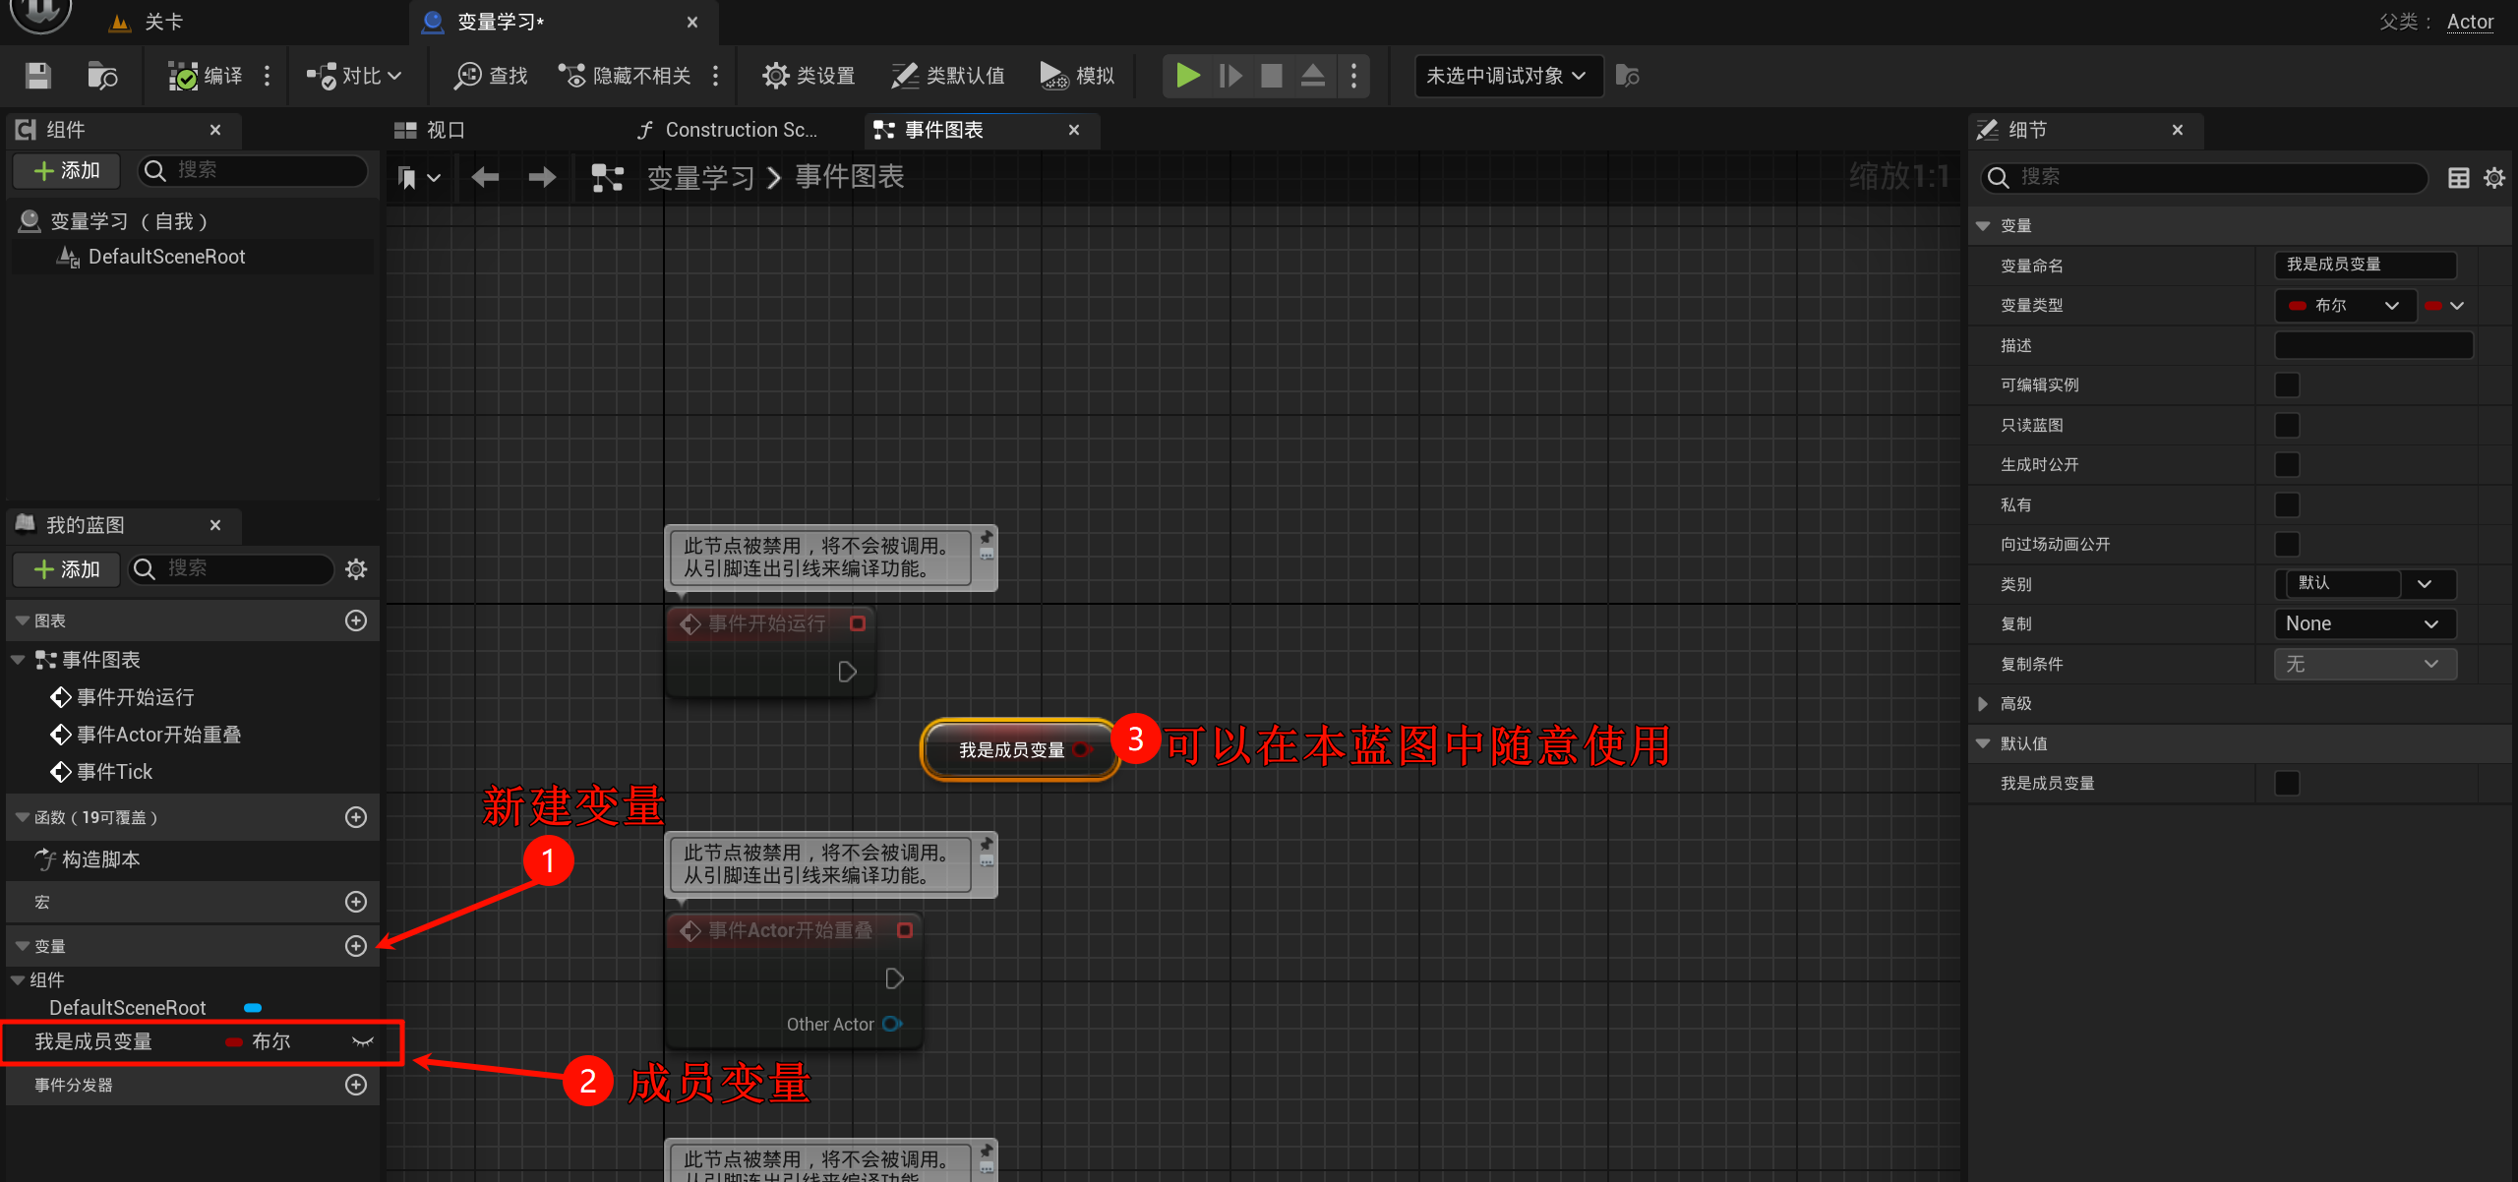Switch to the Construction Script tab
Viewport: 2518px width, 1182px height.
728,130
